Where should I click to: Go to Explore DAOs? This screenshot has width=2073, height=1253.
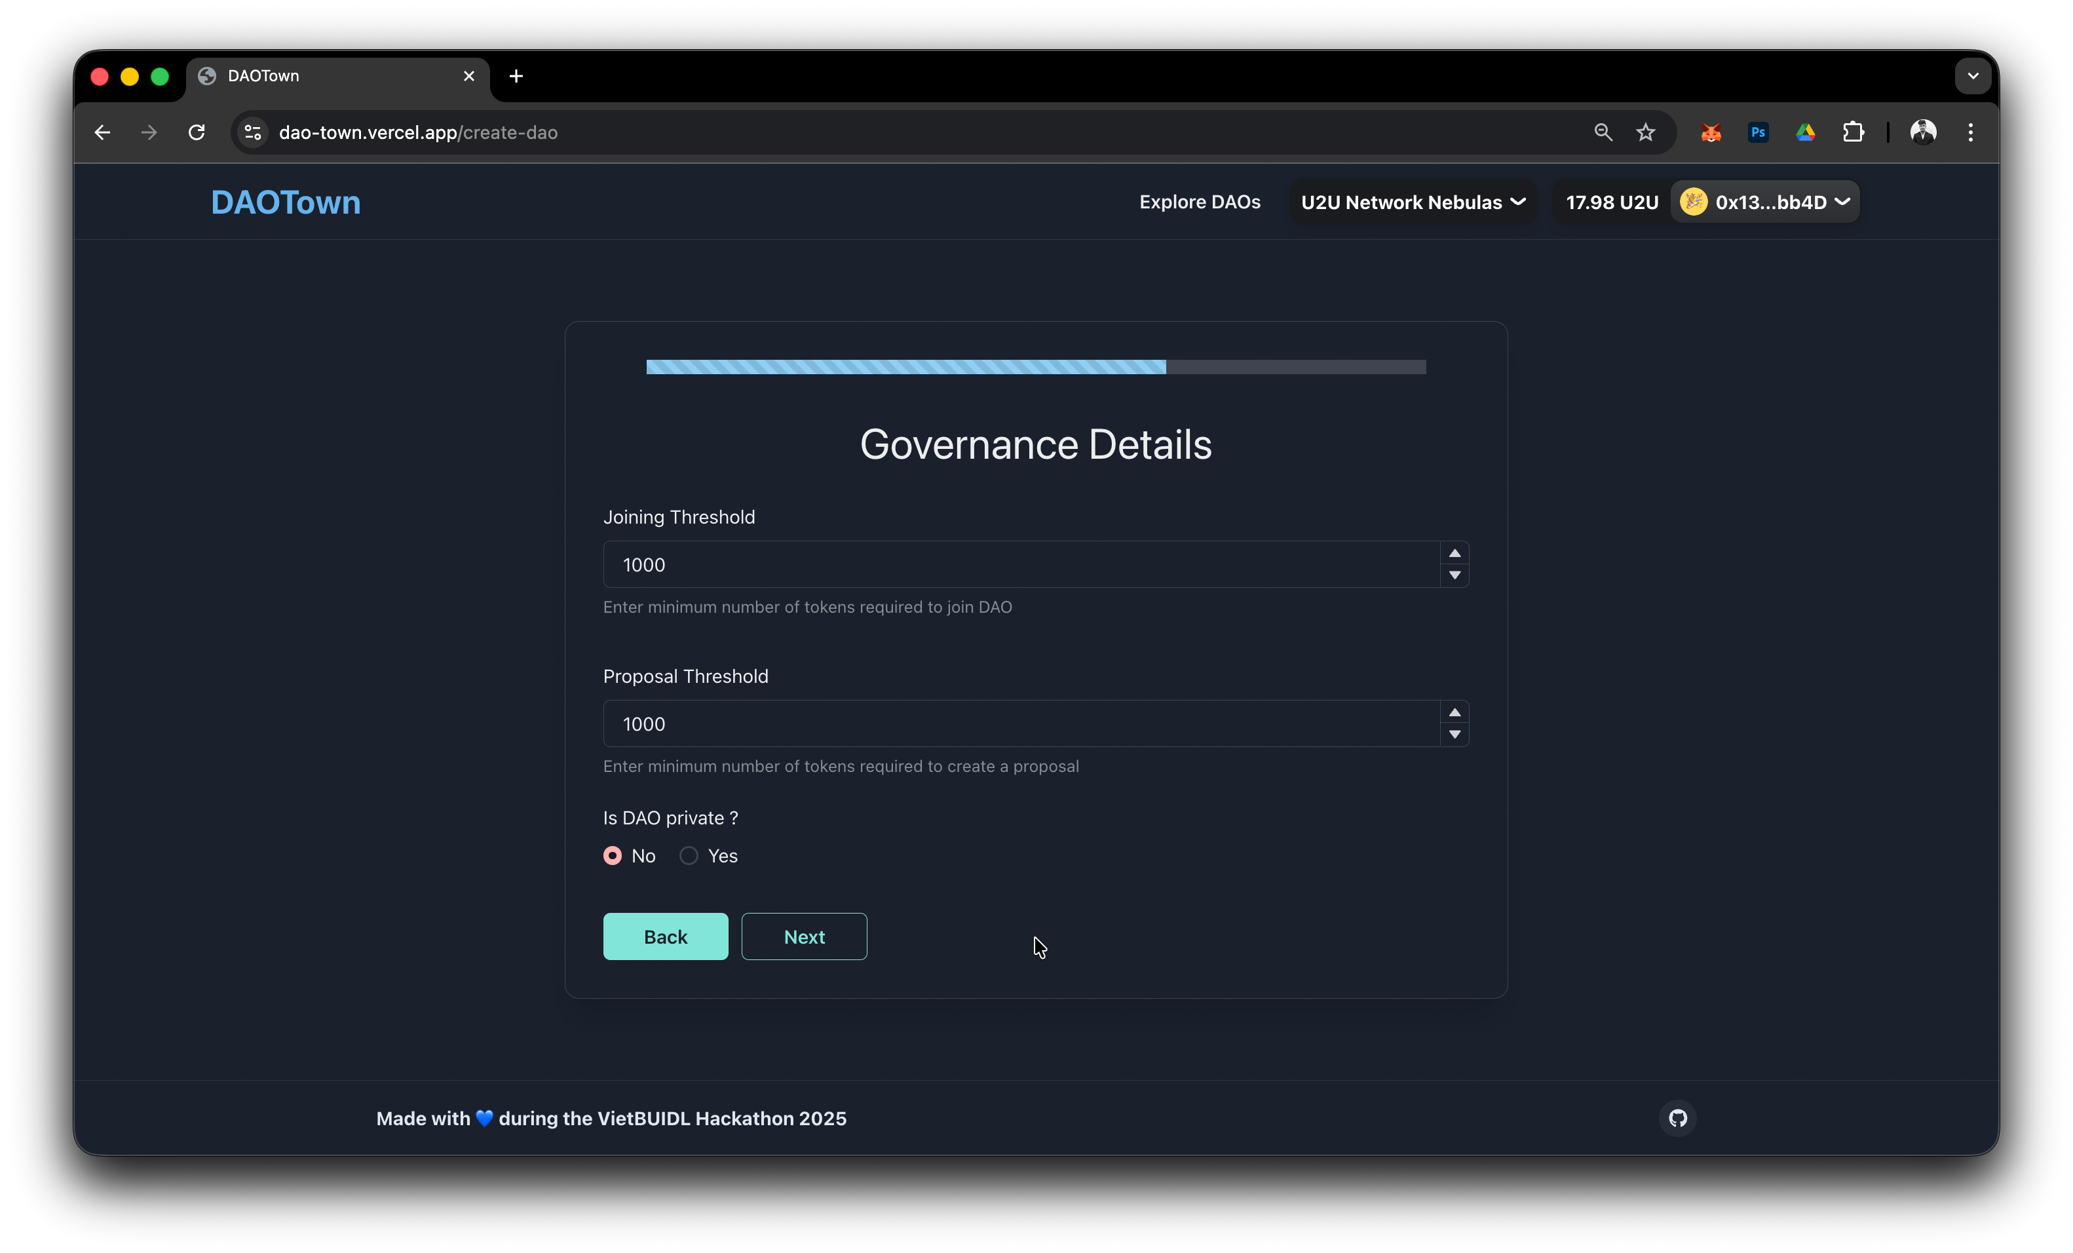click(1200, 202)
